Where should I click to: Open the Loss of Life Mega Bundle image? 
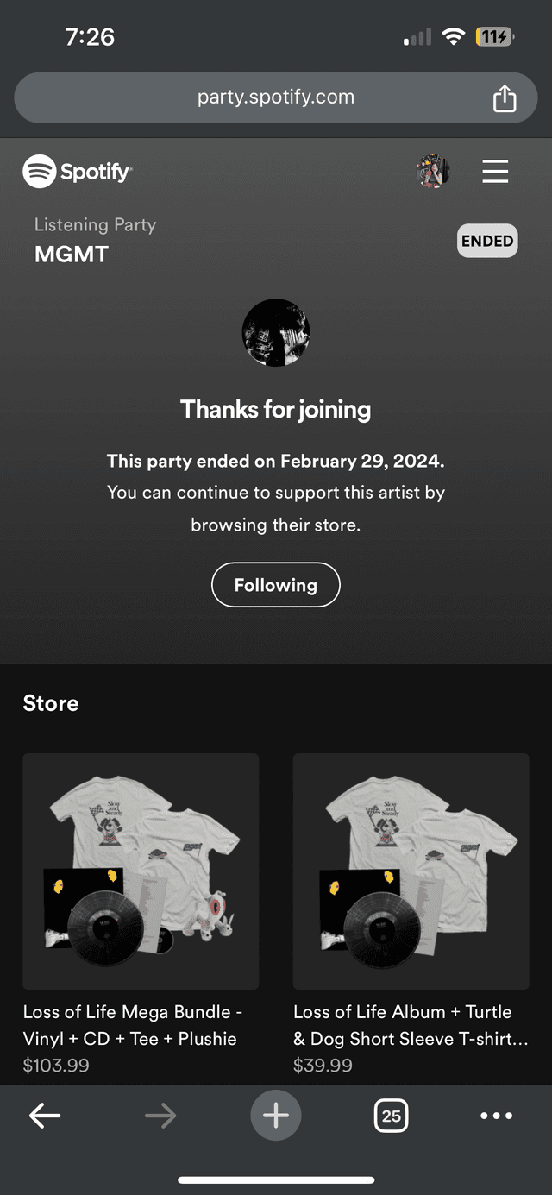[x=141, y=871]
